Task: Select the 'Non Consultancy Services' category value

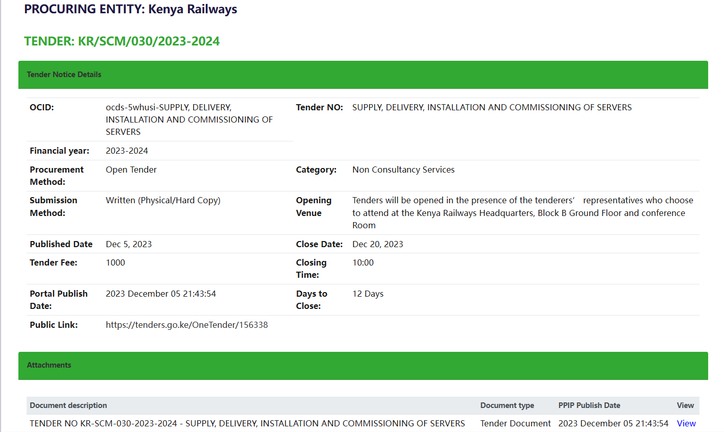Action: click(404, 170)
